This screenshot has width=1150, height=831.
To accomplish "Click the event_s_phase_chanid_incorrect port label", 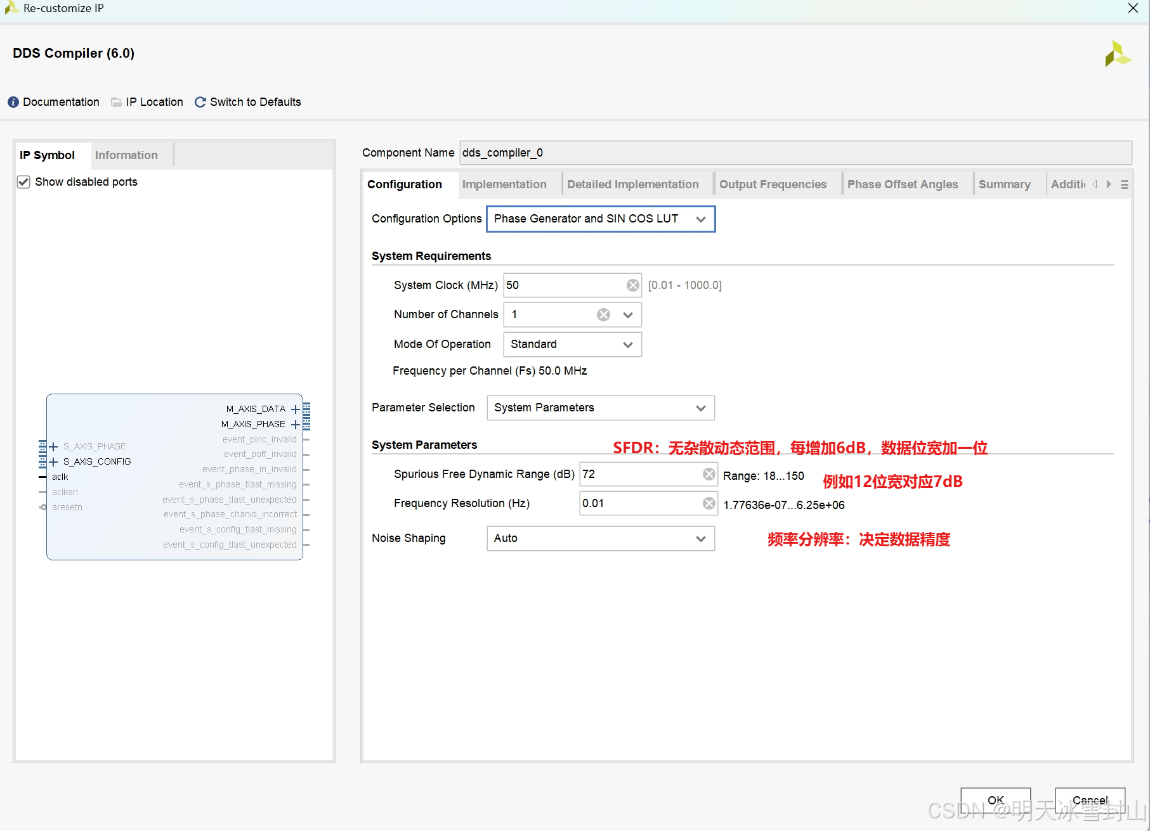I will [x=230, y=515].
